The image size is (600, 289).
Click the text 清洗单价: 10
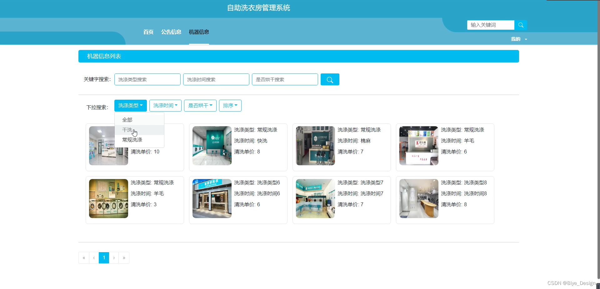click(145, 152)
